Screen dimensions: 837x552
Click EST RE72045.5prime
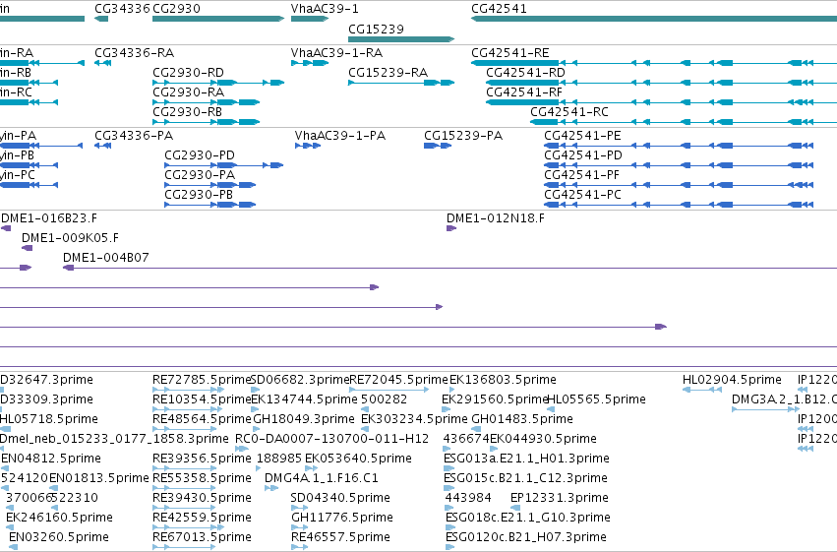click(x=398, y=380)
